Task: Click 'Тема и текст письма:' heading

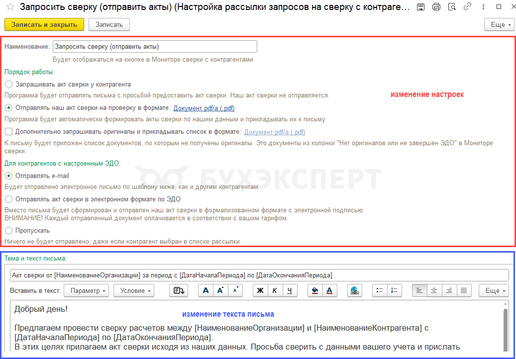Action: click(35, 259)
